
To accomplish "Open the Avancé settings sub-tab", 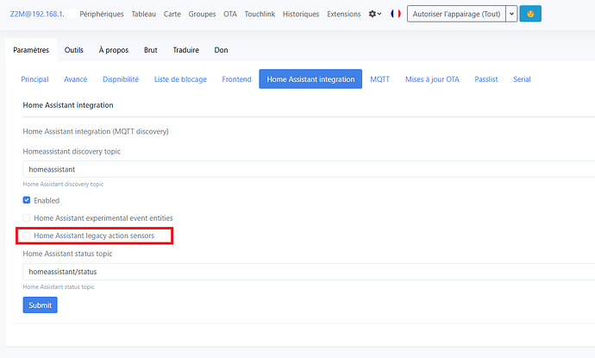I will click(x=76, y=79).
